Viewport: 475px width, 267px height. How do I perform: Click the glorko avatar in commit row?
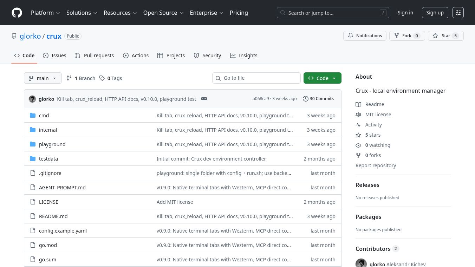[32, 99]
